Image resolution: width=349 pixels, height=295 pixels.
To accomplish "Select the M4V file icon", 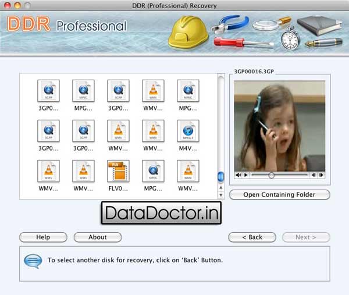I will click(x=188, y=131).
